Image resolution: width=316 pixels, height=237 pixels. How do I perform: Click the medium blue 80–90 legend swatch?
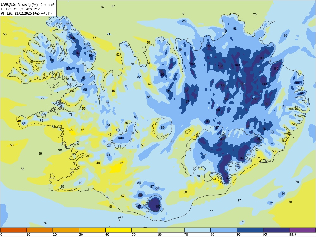(x=224, y=230)
